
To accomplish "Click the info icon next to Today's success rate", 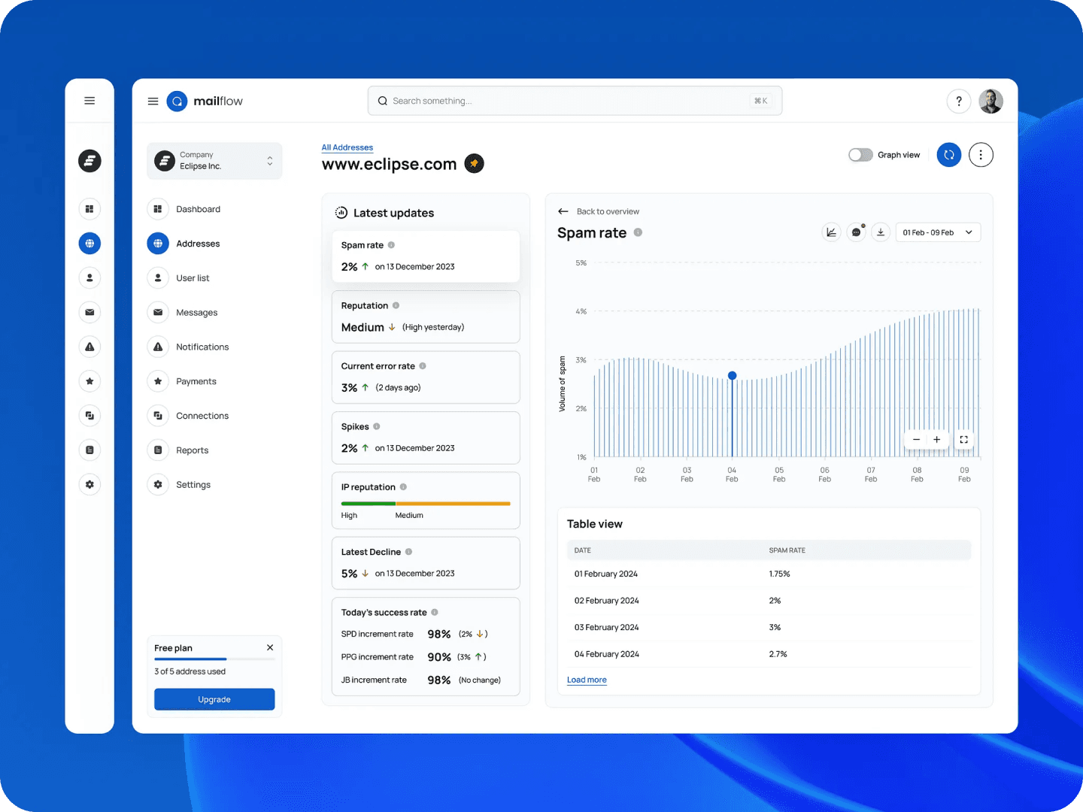I will coord(435,612).
